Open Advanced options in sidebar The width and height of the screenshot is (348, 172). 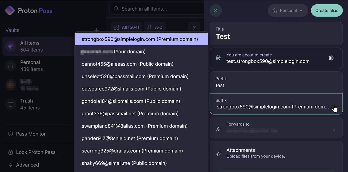(27, 165)
